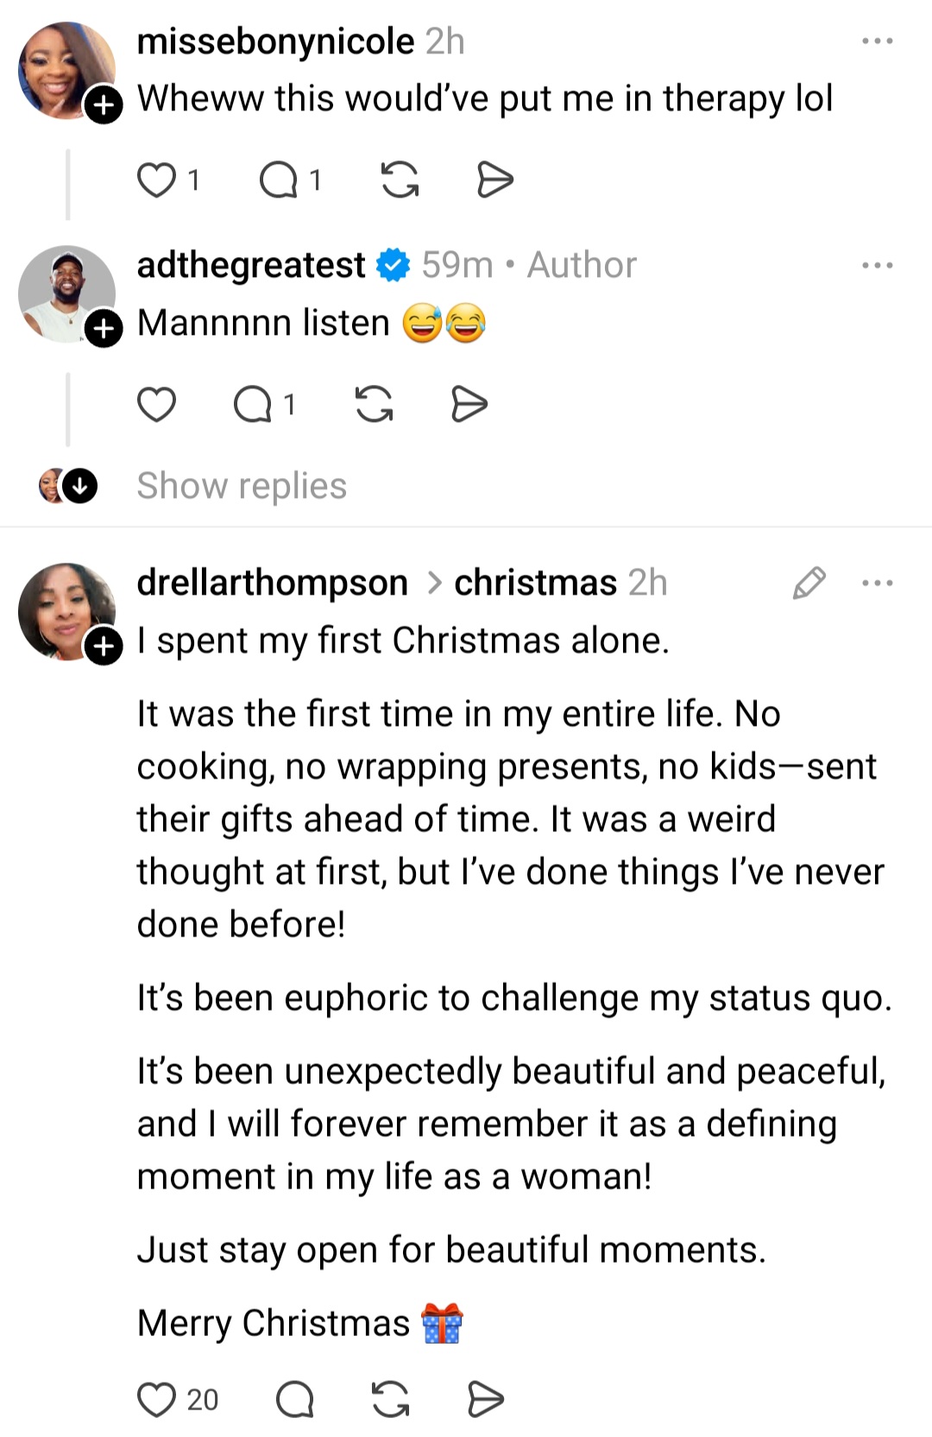This screenshot has height=1437, width=932.
Task: Repost adthegreatest's reply
Action: tap(374, 405)
